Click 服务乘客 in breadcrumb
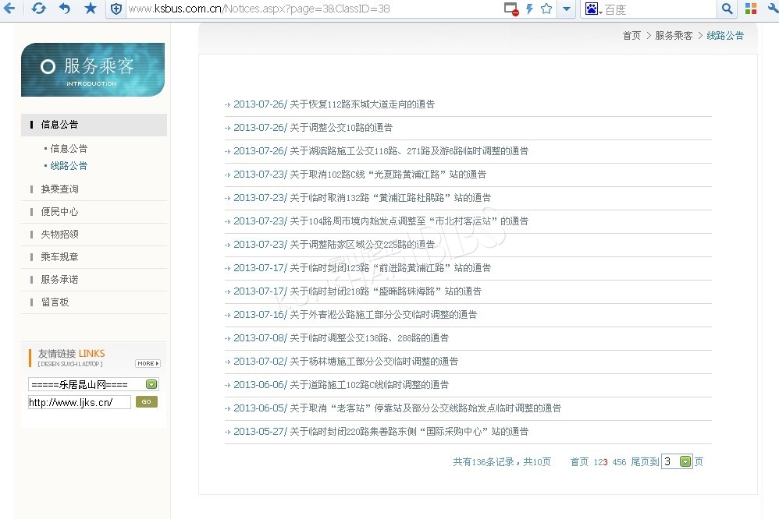Screen dimensions: 779x519 point(674,36)
